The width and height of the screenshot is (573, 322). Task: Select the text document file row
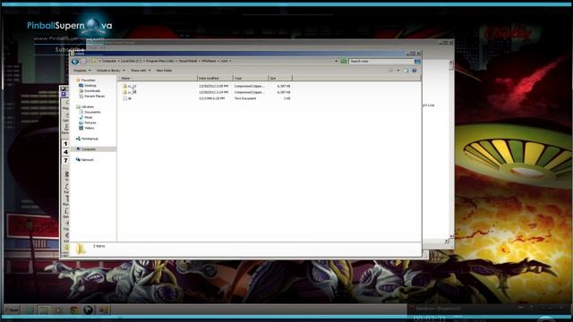[207, 98]
